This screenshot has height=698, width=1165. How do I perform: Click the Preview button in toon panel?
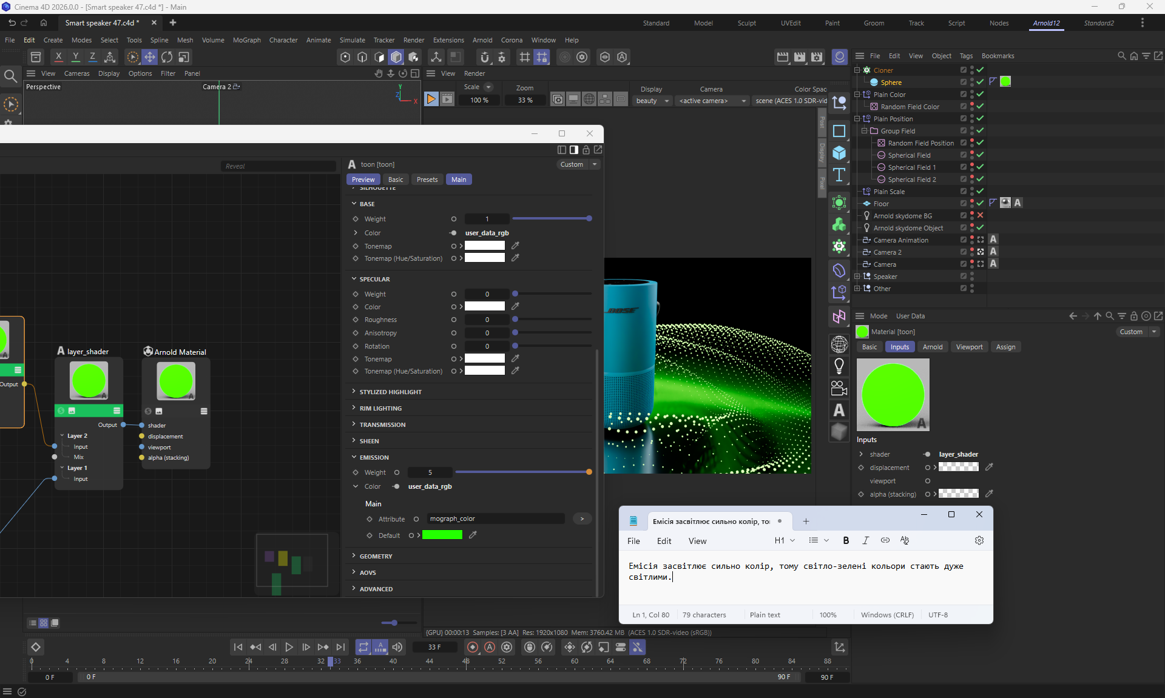point(363,180)
